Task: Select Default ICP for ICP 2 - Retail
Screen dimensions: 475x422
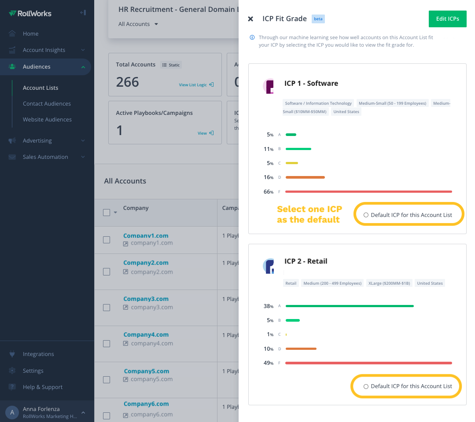Action: pos(366,386)
